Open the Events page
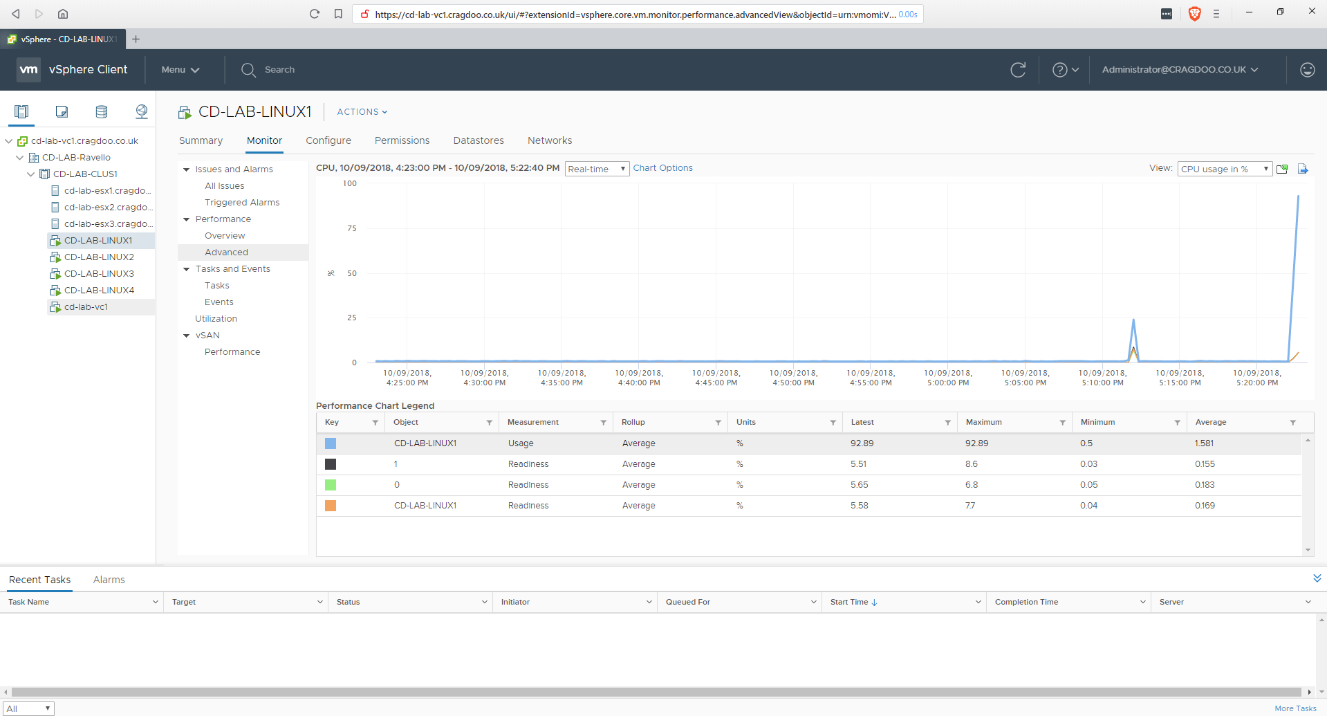This screenshot has width=1327, height=716. [219, 302]
